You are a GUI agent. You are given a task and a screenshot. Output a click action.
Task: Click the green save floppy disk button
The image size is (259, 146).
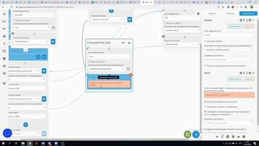188,134
